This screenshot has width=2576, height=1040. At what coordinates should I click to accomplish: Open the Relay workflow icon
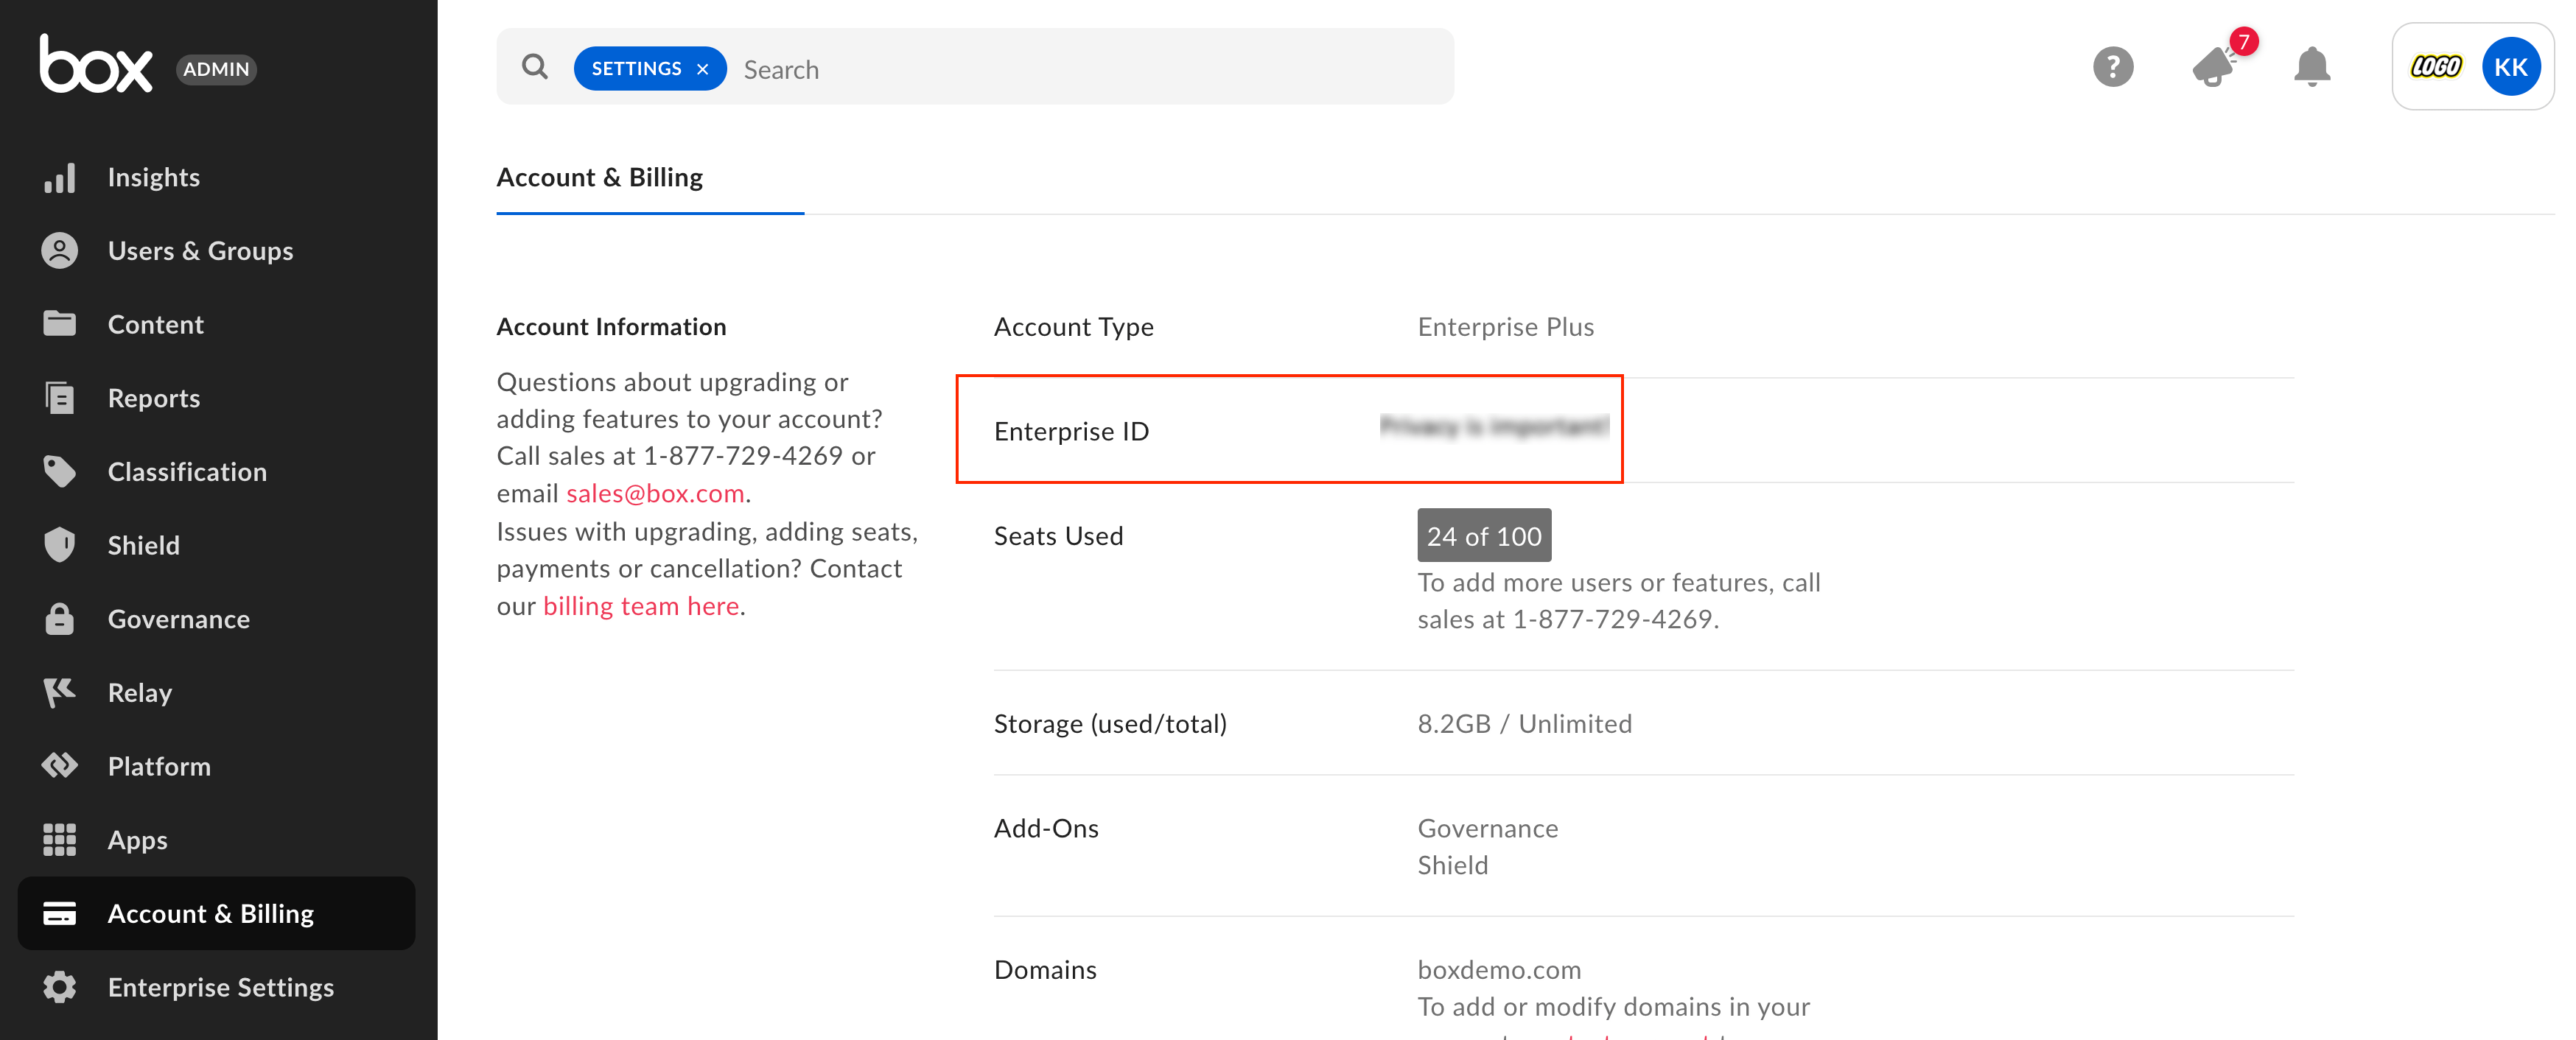(59, 692)
